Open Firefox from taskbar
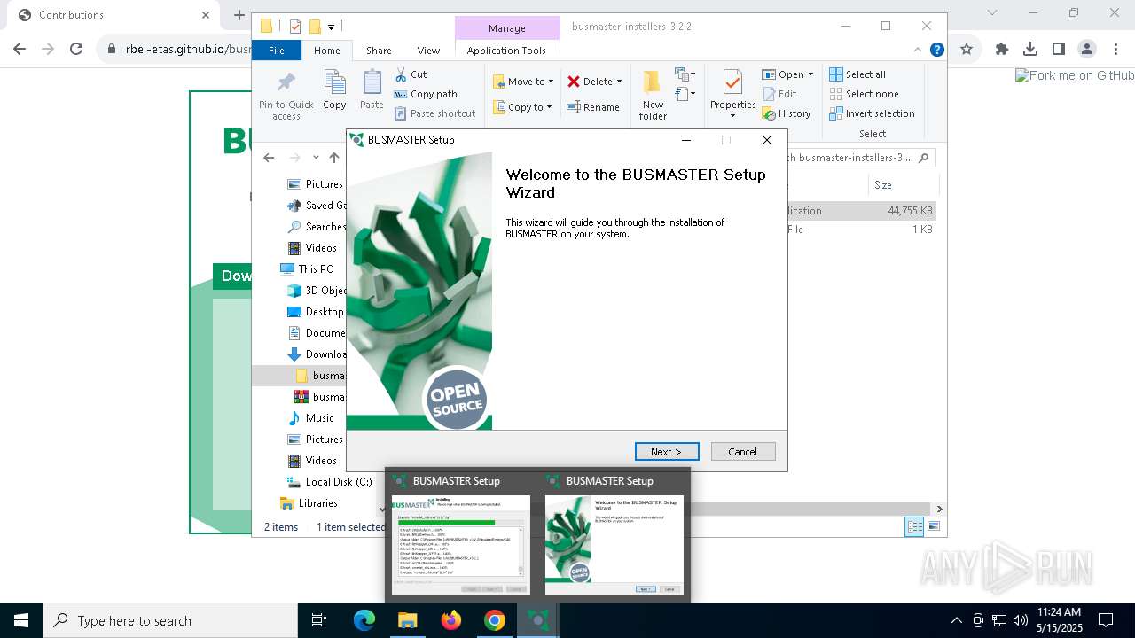The image size is (1135, 638). point(451,620)
